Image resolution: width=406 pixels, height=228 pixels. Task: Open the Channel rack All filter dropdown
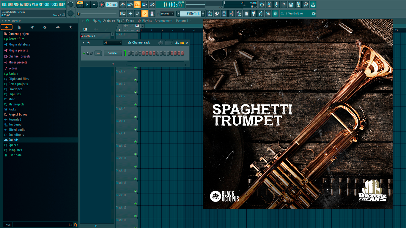[113, 43]
